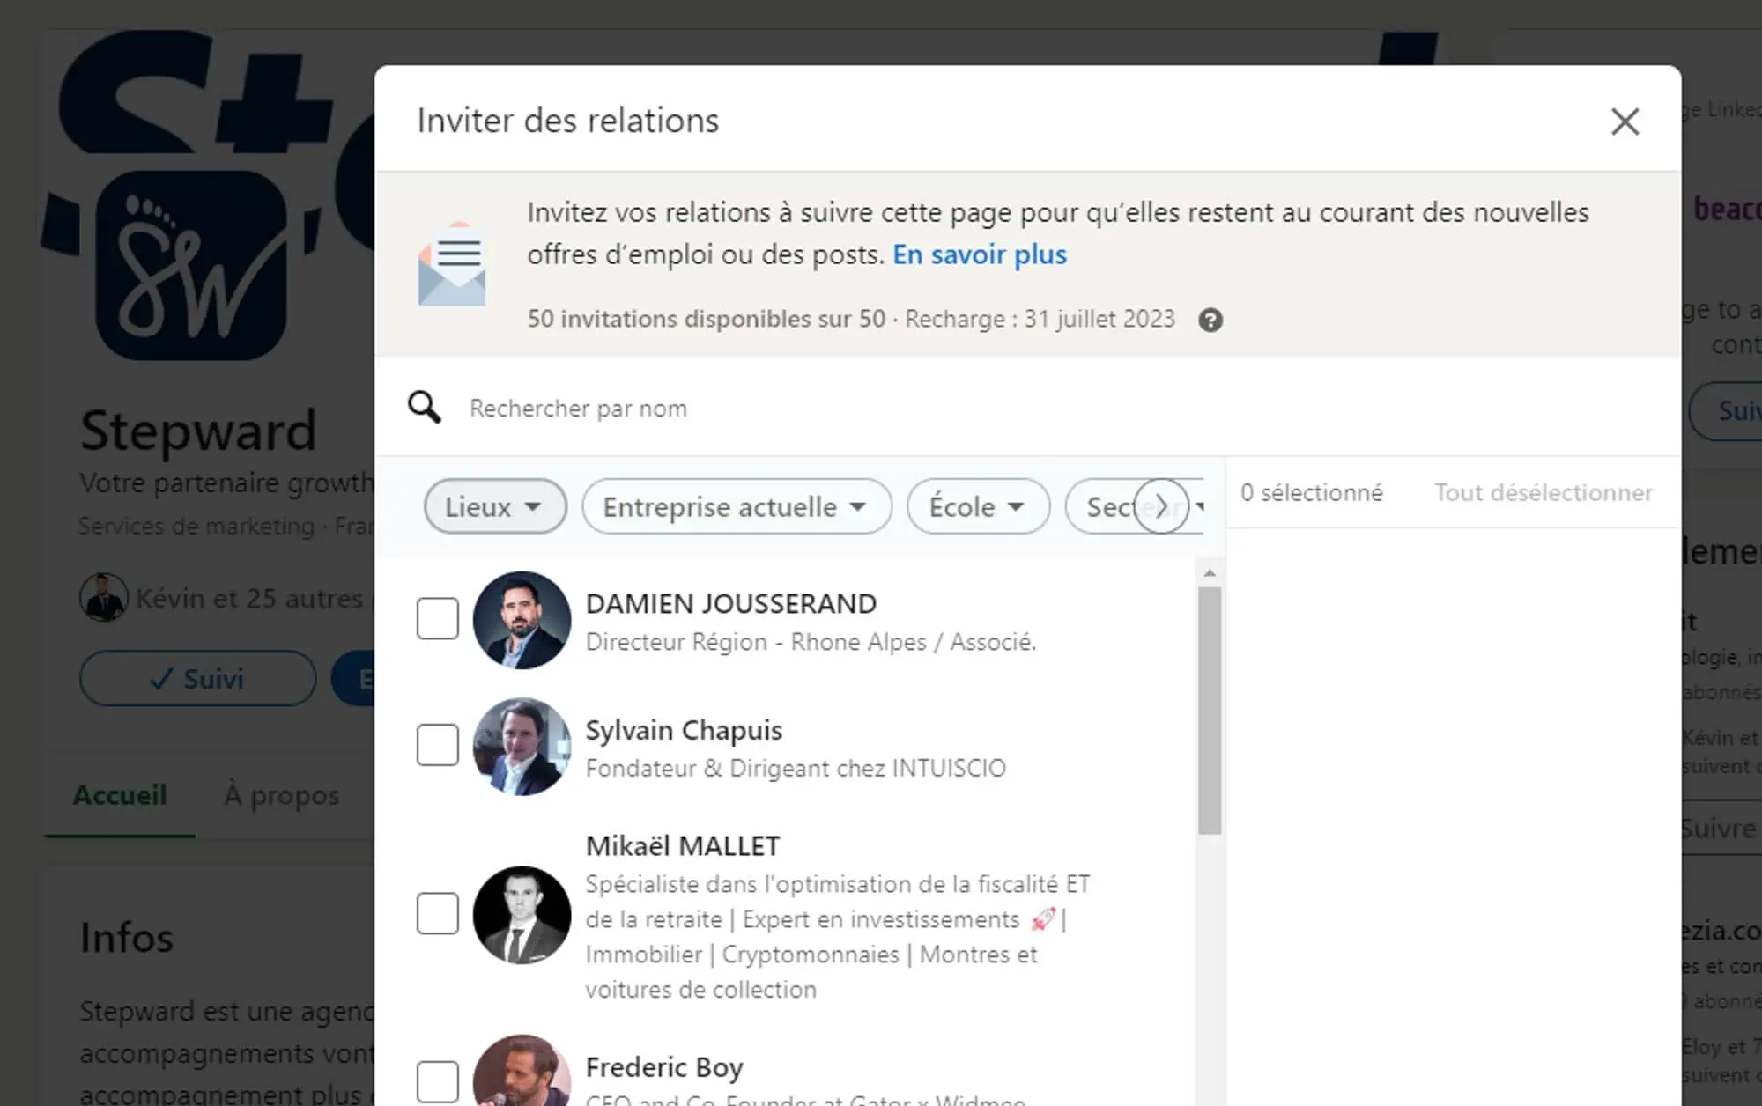
Task: Switch to the Accueil tab
Action: coord(120,795)
